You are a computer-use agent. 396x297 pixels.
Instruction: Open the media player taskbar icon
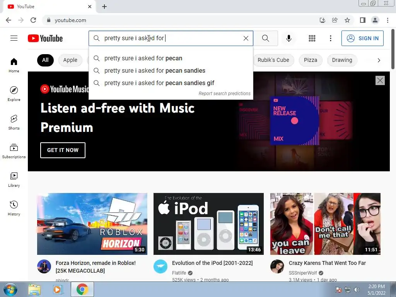pos(57,289)
